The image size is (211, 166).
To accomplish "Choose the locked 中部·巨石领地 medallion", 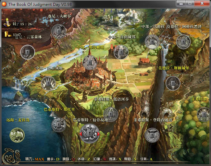I will (48, 83).
